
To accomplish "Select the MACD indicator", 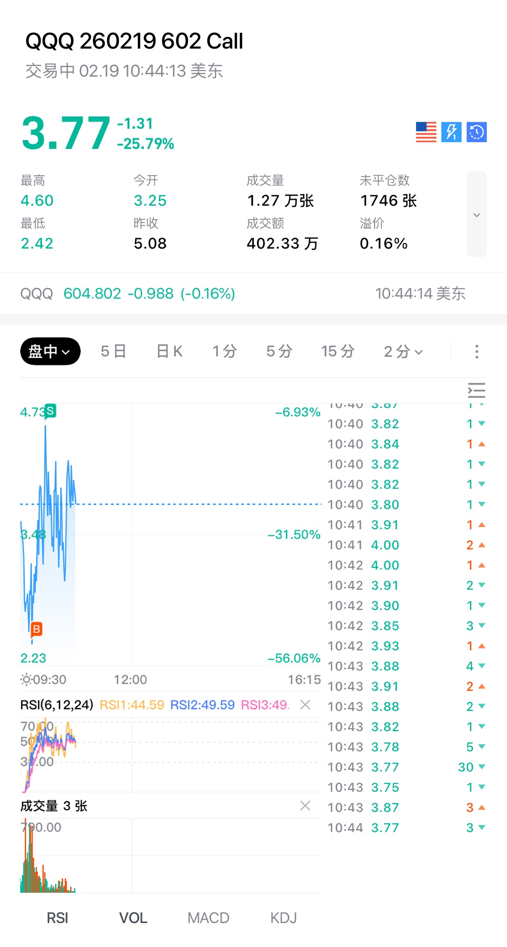I will click(x=208, y=918).
